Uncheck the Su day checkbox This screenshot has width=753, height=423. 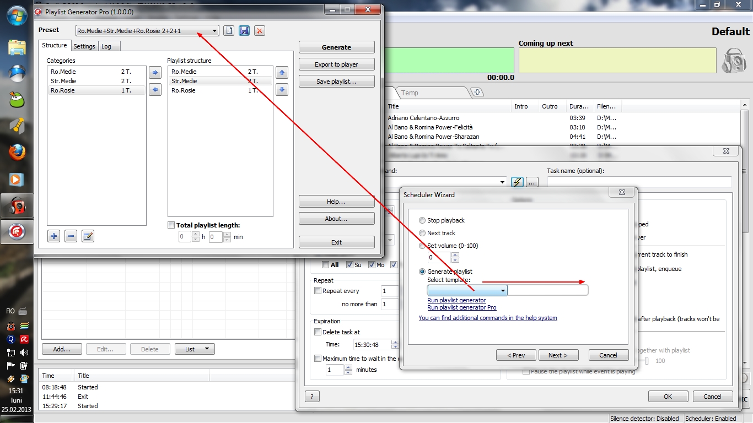(x=349, y=265)
